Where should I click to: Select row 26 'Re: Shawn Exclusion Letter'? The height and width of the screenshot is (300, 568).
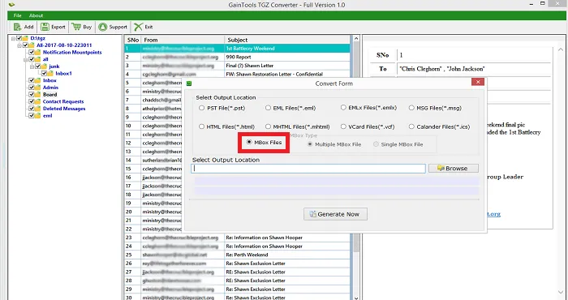click(x=238, y=264)
